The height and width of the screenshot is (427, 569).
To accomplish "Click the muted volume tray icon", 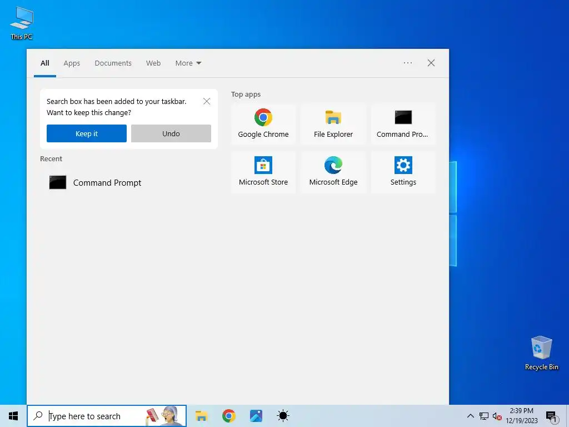I will click(x=497, y=416).
